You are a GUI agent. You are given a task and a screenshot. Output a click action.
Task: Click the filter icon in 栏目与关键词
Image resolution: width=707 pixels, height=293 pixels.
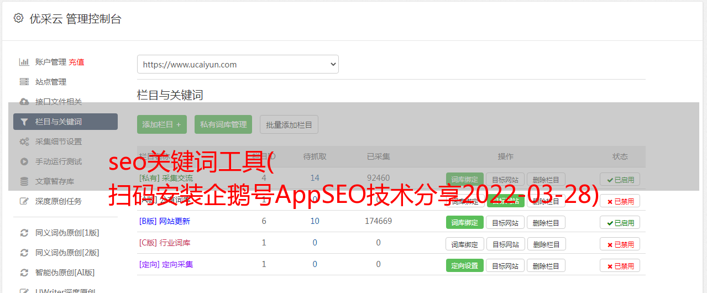[x=24, y=122]
